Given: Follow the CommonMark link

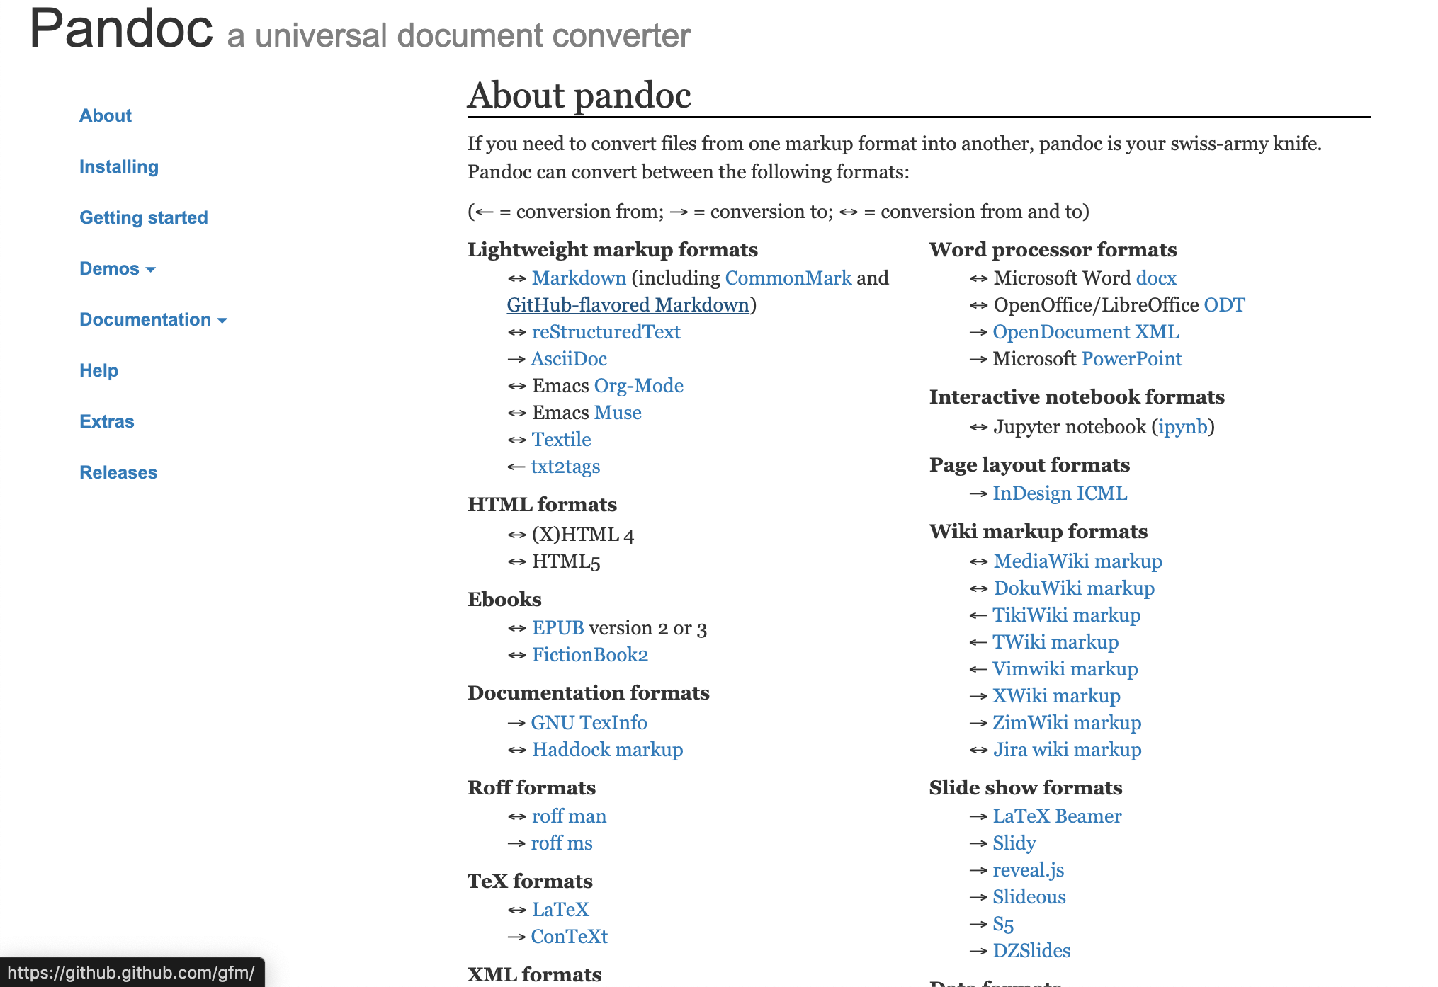Looking at the screenshot, I should (x=788, y=278).
